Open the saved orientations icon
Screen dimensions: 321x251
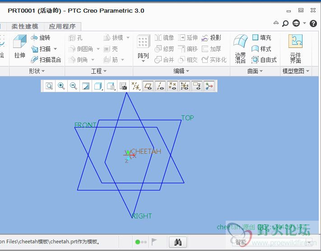point(111,86)
